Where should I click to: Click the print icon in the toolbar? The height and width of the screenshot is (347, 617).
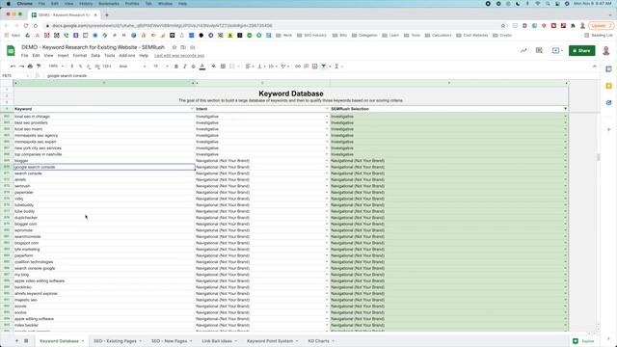tap(30, 67)
